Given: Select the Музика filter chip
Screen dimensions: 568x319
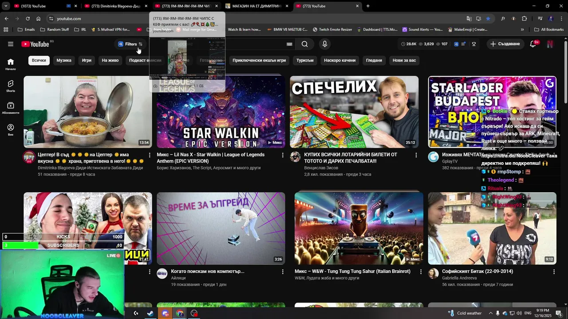Looking at the screenshot, I should coord(64,60).
